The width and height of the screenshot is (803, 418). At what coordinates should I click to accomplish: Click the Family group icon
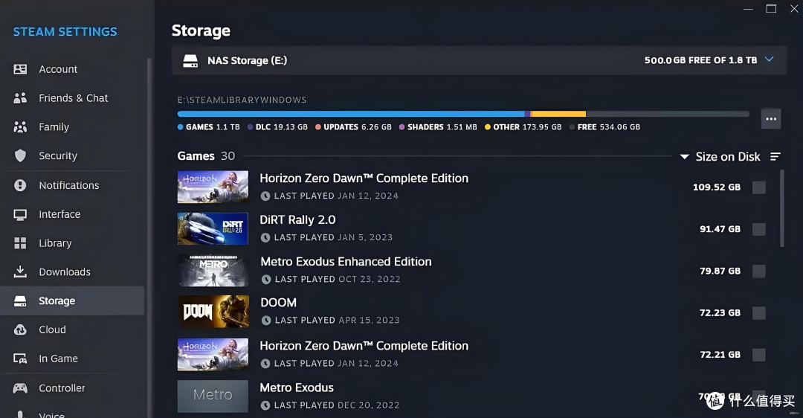[x=20, y=127]
